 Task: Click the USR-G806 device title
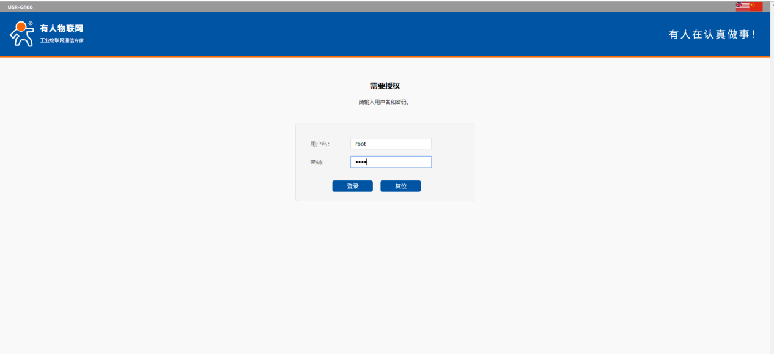[x=20, y=7]
